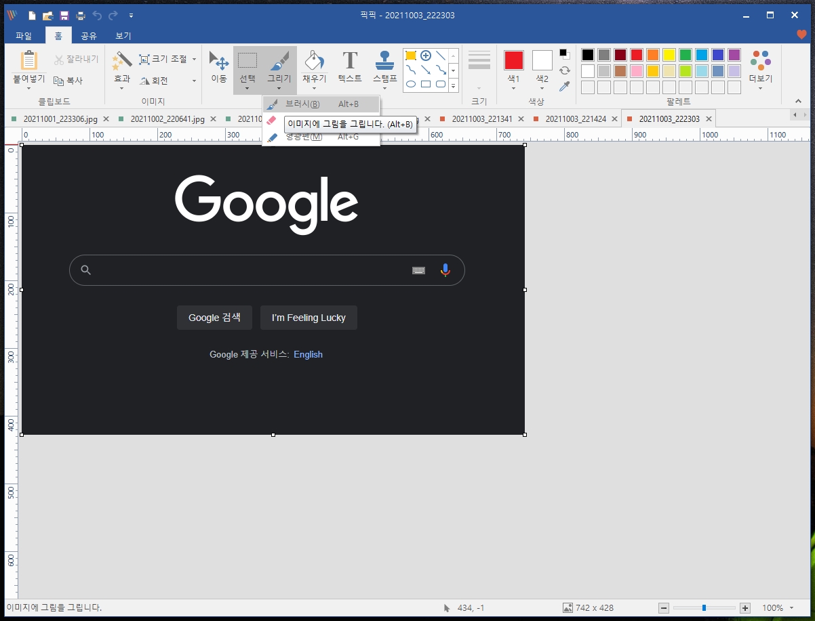Click the 붙여넣기 clipboard paste icon
The width and height of the screenshot is (815, 621).
(x=29, y=60)
